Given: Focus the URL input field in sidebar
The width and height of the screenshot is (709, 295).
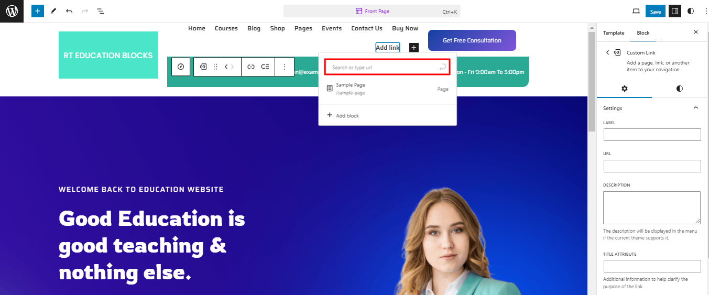Looking at the screenshot, I should click(x=652, y=166).
